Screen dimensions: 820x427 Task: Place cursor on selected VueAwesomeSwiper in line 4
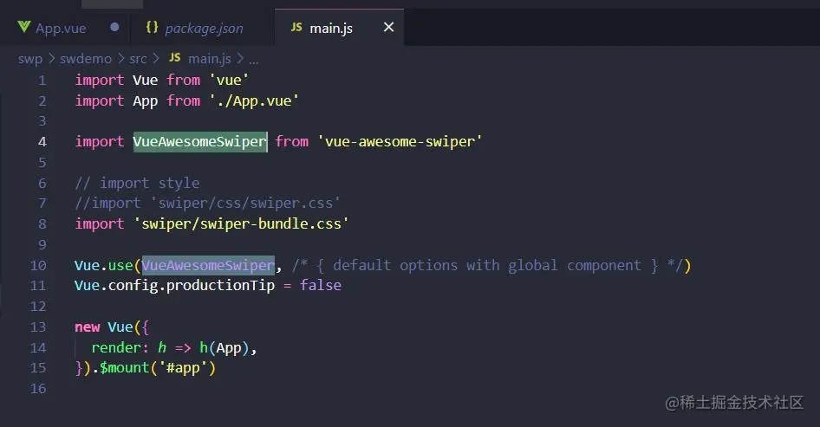click(199, 142)
